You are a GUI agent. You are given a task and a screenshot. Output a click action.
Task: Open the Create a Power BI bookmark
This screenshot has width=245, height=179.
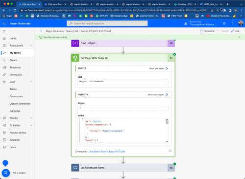218,16
